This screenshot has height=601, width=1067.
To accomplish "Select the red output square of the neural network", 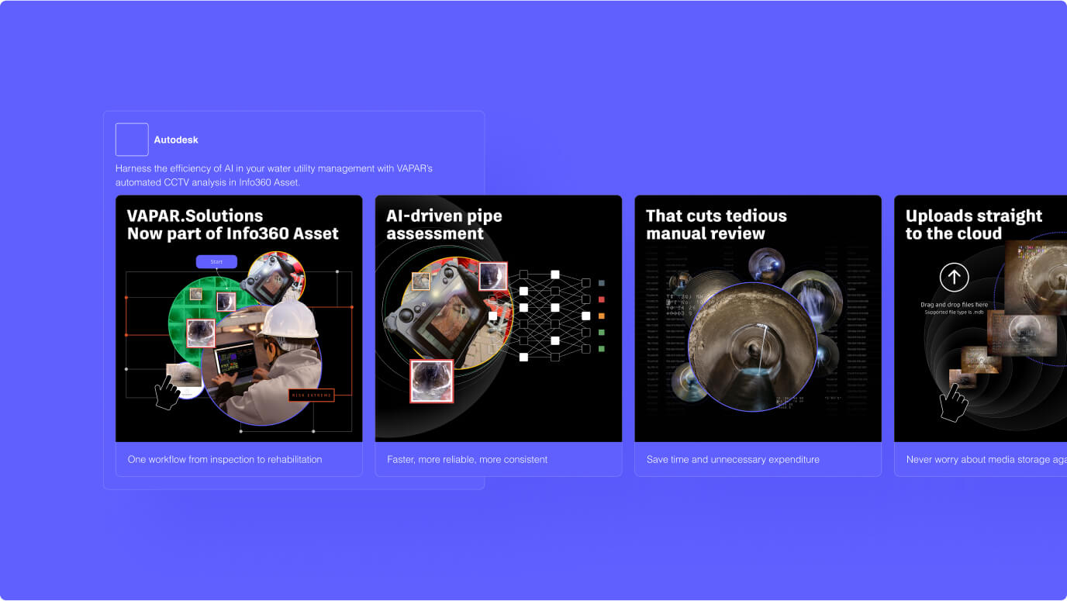I will click(602, 299).
